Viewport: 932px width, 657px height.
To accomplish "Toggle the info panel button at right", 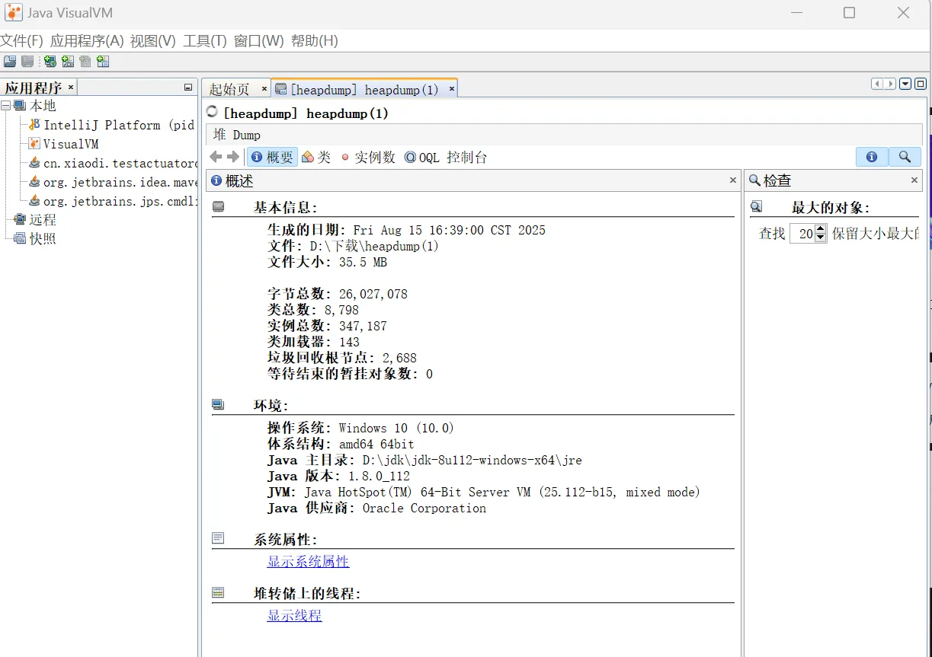I will 872,157.
